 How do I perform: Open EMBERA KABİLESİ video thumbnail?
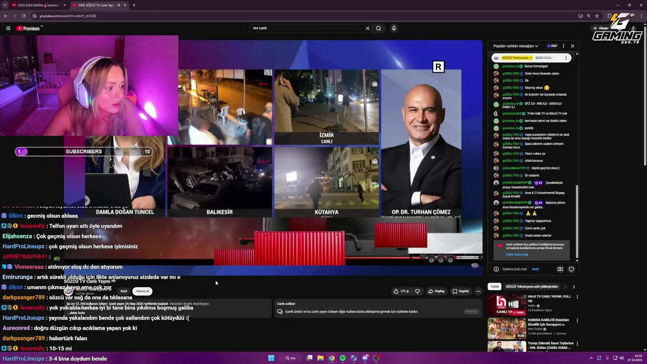pyautogui.click(x=506, y=329)
